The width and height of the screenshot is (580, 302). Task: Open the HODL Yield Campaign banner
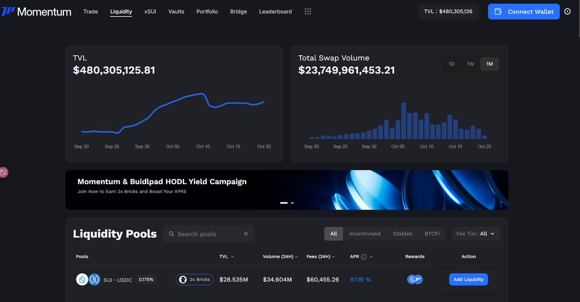coord(287,190)
